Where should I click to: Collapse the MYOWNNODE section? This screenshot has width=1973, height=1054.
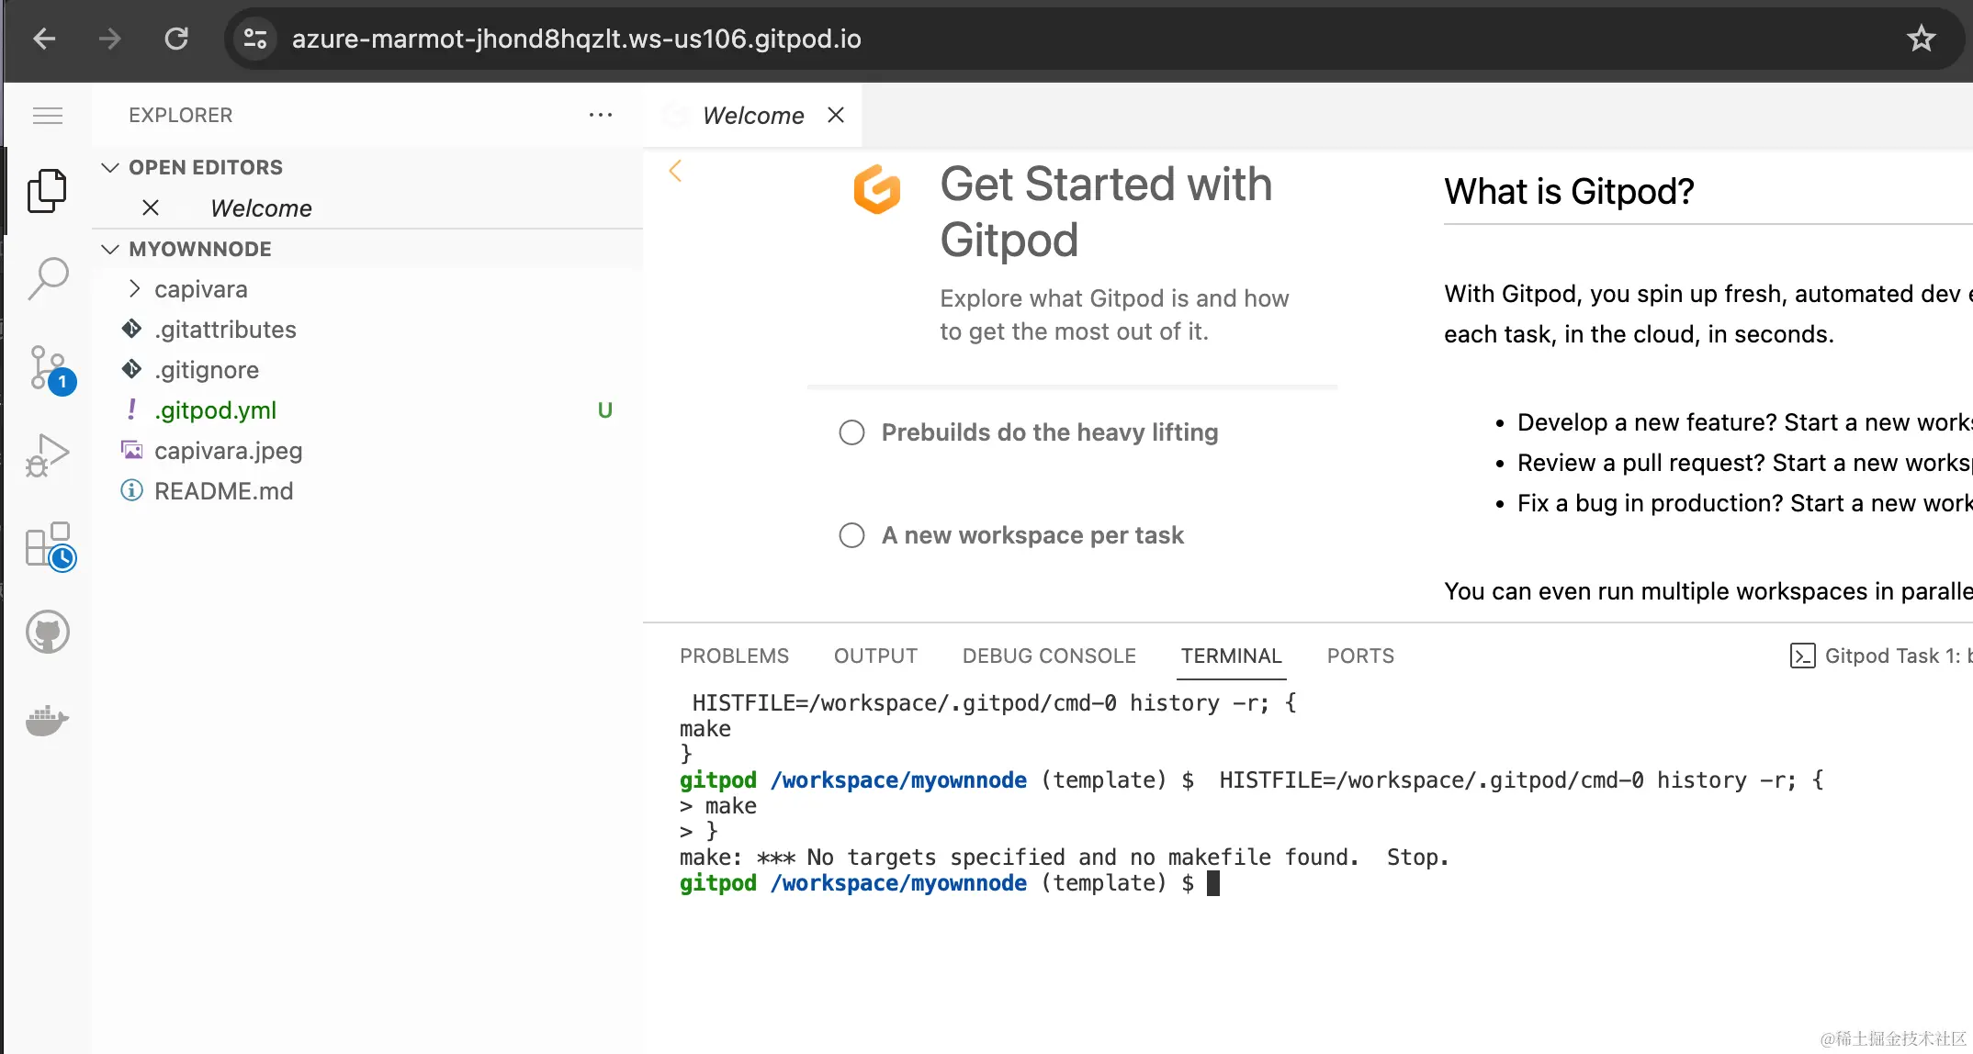(199, 249)
